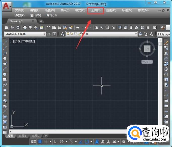Click the viewport control [-] label
The height and width of the screenshot is (147, 172).
click(x=11, y=41)
